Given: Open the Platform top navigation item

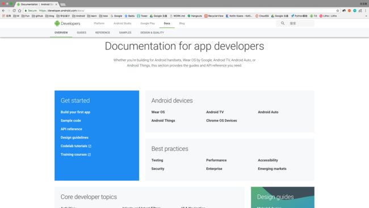Looking at the screenshot, I should (x=99, y=23).
